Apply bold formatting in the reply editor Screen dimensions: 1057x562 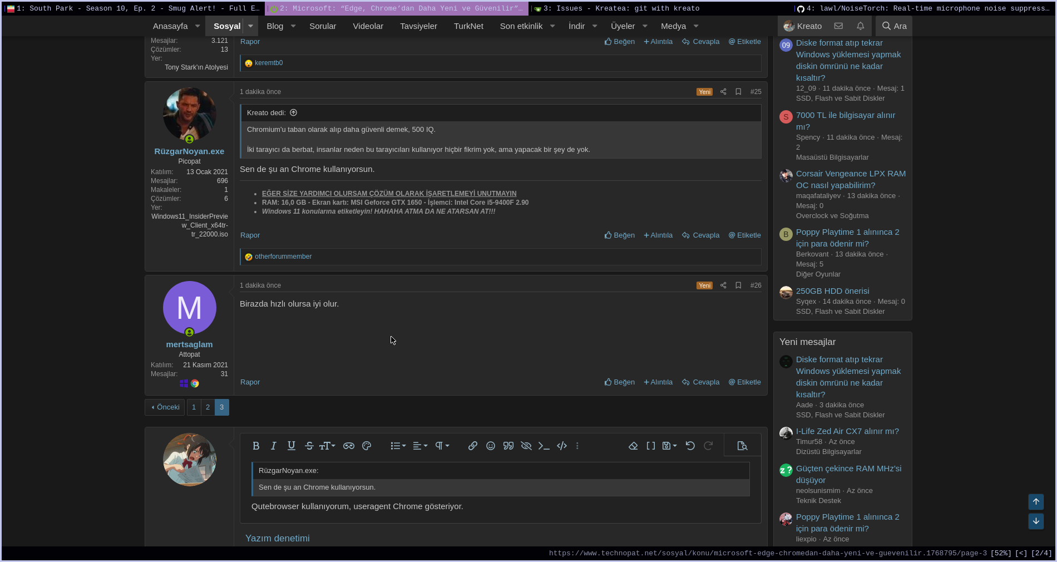coord(256,446)
